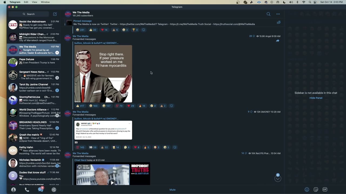The width and height of the screenshot is (346, 194).
Task: Toggle the 100 emoji 70 reaction on meme post
Action: tap(119, 106)
